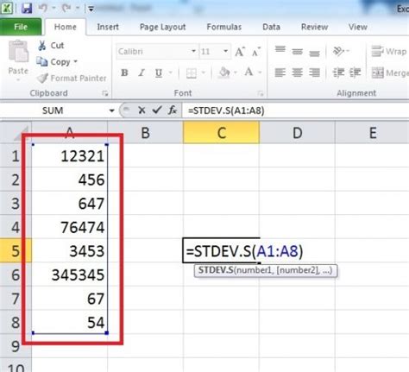Expand the Fill Color dropdown arrow
This screenshot has width=409, height=372.
(236, 73)
